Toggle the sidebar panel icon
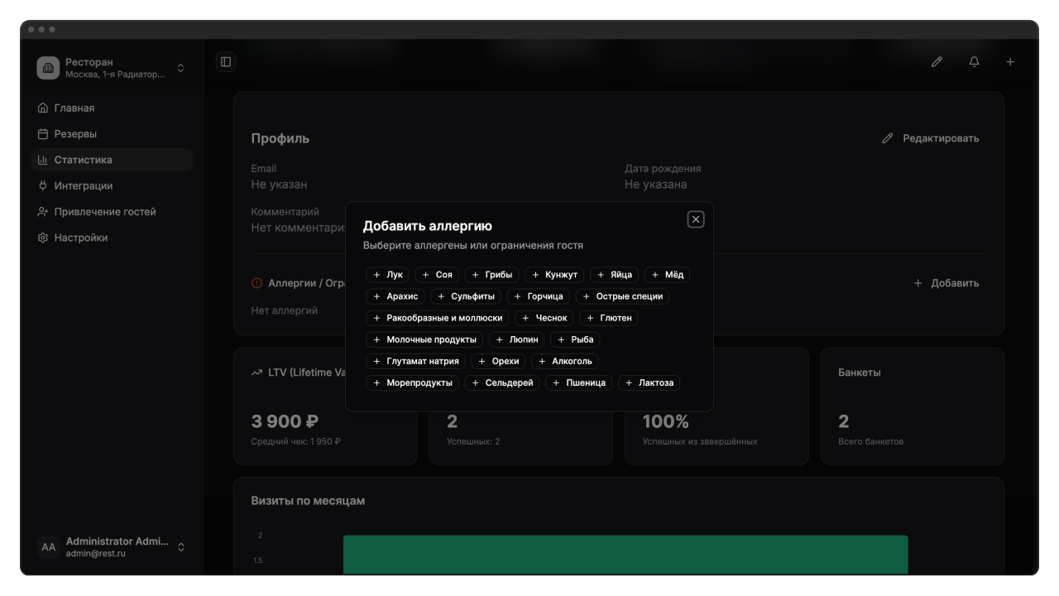The height and width of the screenshot is (596, 1059). 226,62
